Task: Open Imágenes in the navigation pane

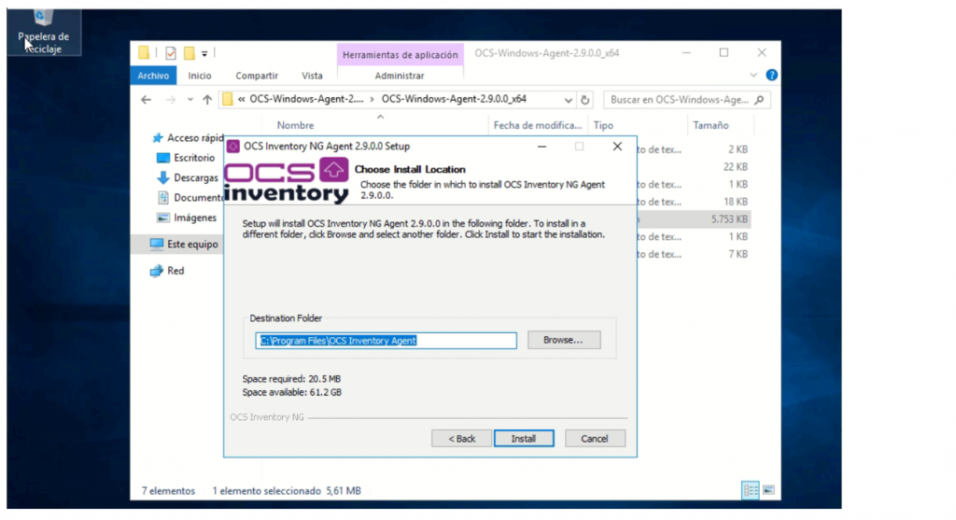Action: click(x=187, y=218)
